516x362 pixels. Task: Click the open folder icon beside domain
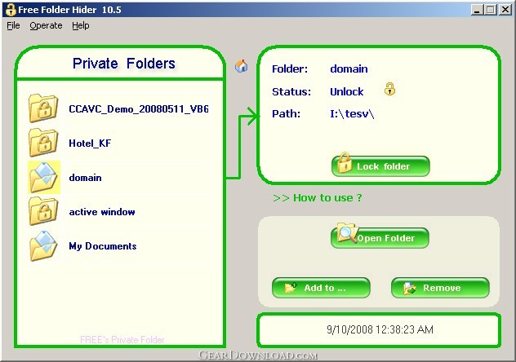44,178
